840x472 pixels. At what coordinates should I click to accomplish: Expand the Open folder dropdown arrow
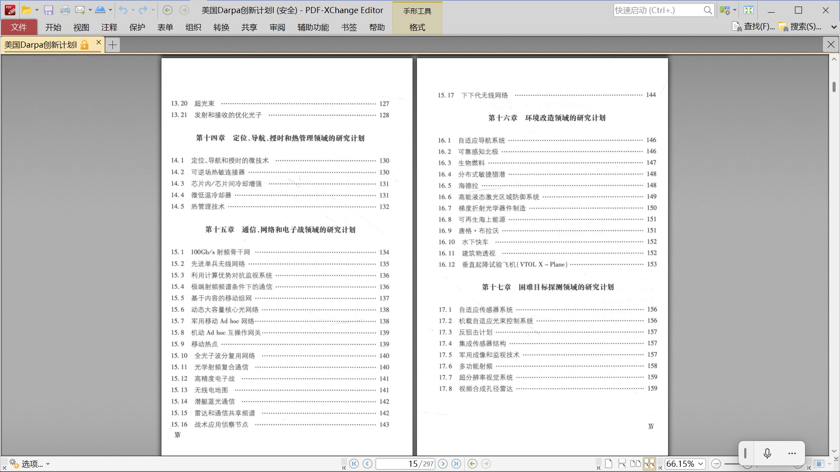[37, 10]
